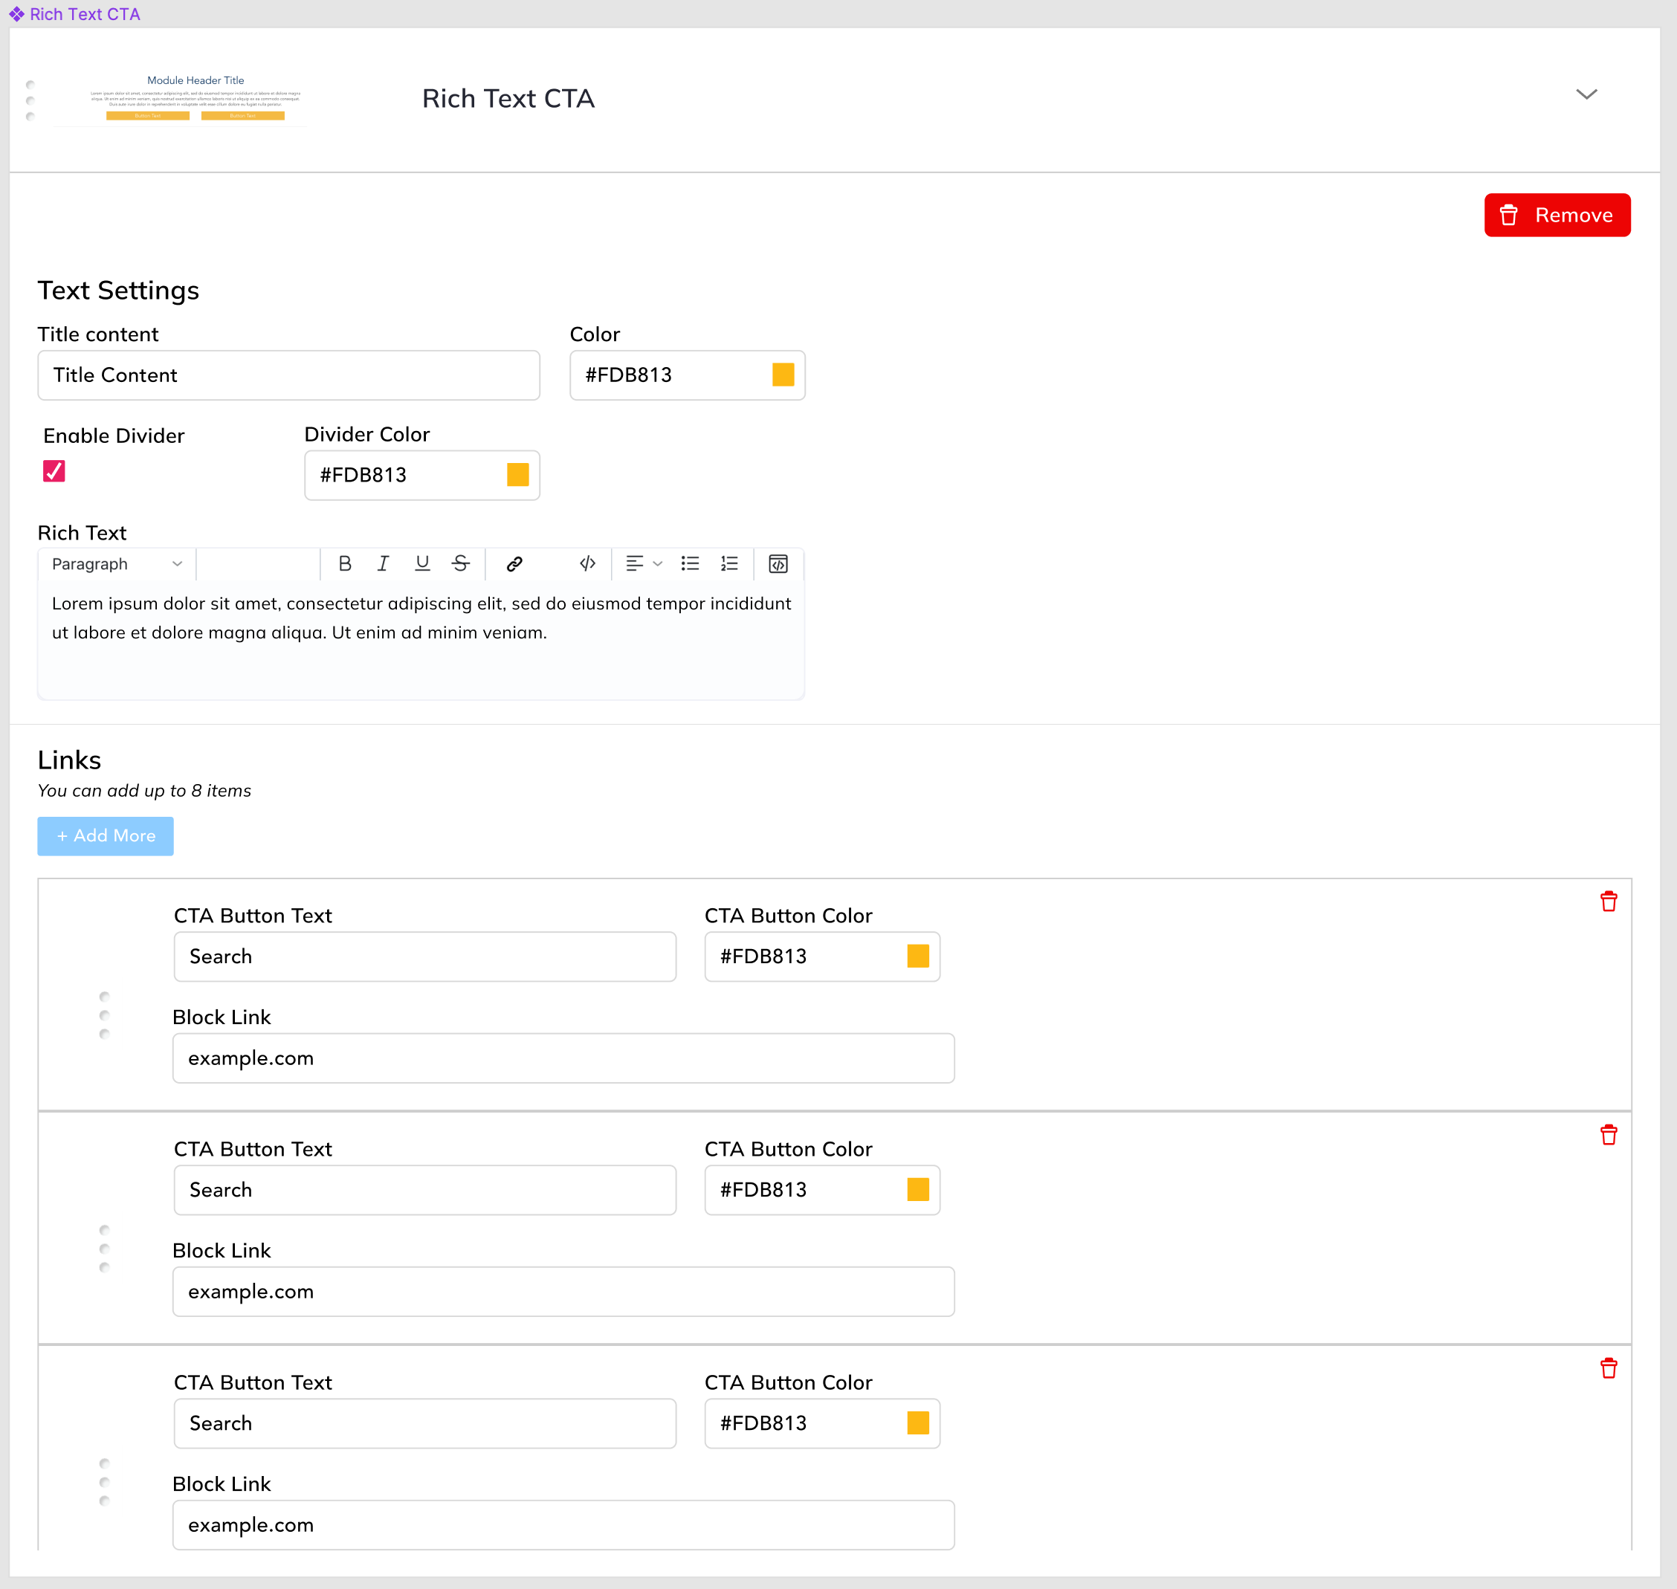This screenshot has height=1589, width=1677.
Task: Click the Title content input field
Action: (289, 375)
